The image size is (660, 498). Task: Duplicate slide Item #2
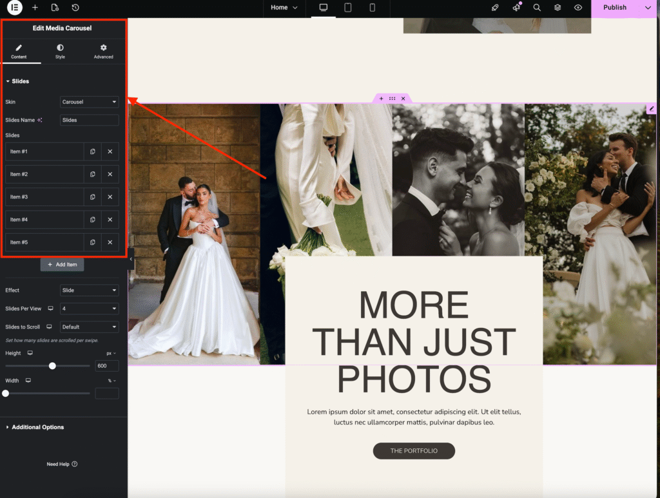click(x=93, y=175)
